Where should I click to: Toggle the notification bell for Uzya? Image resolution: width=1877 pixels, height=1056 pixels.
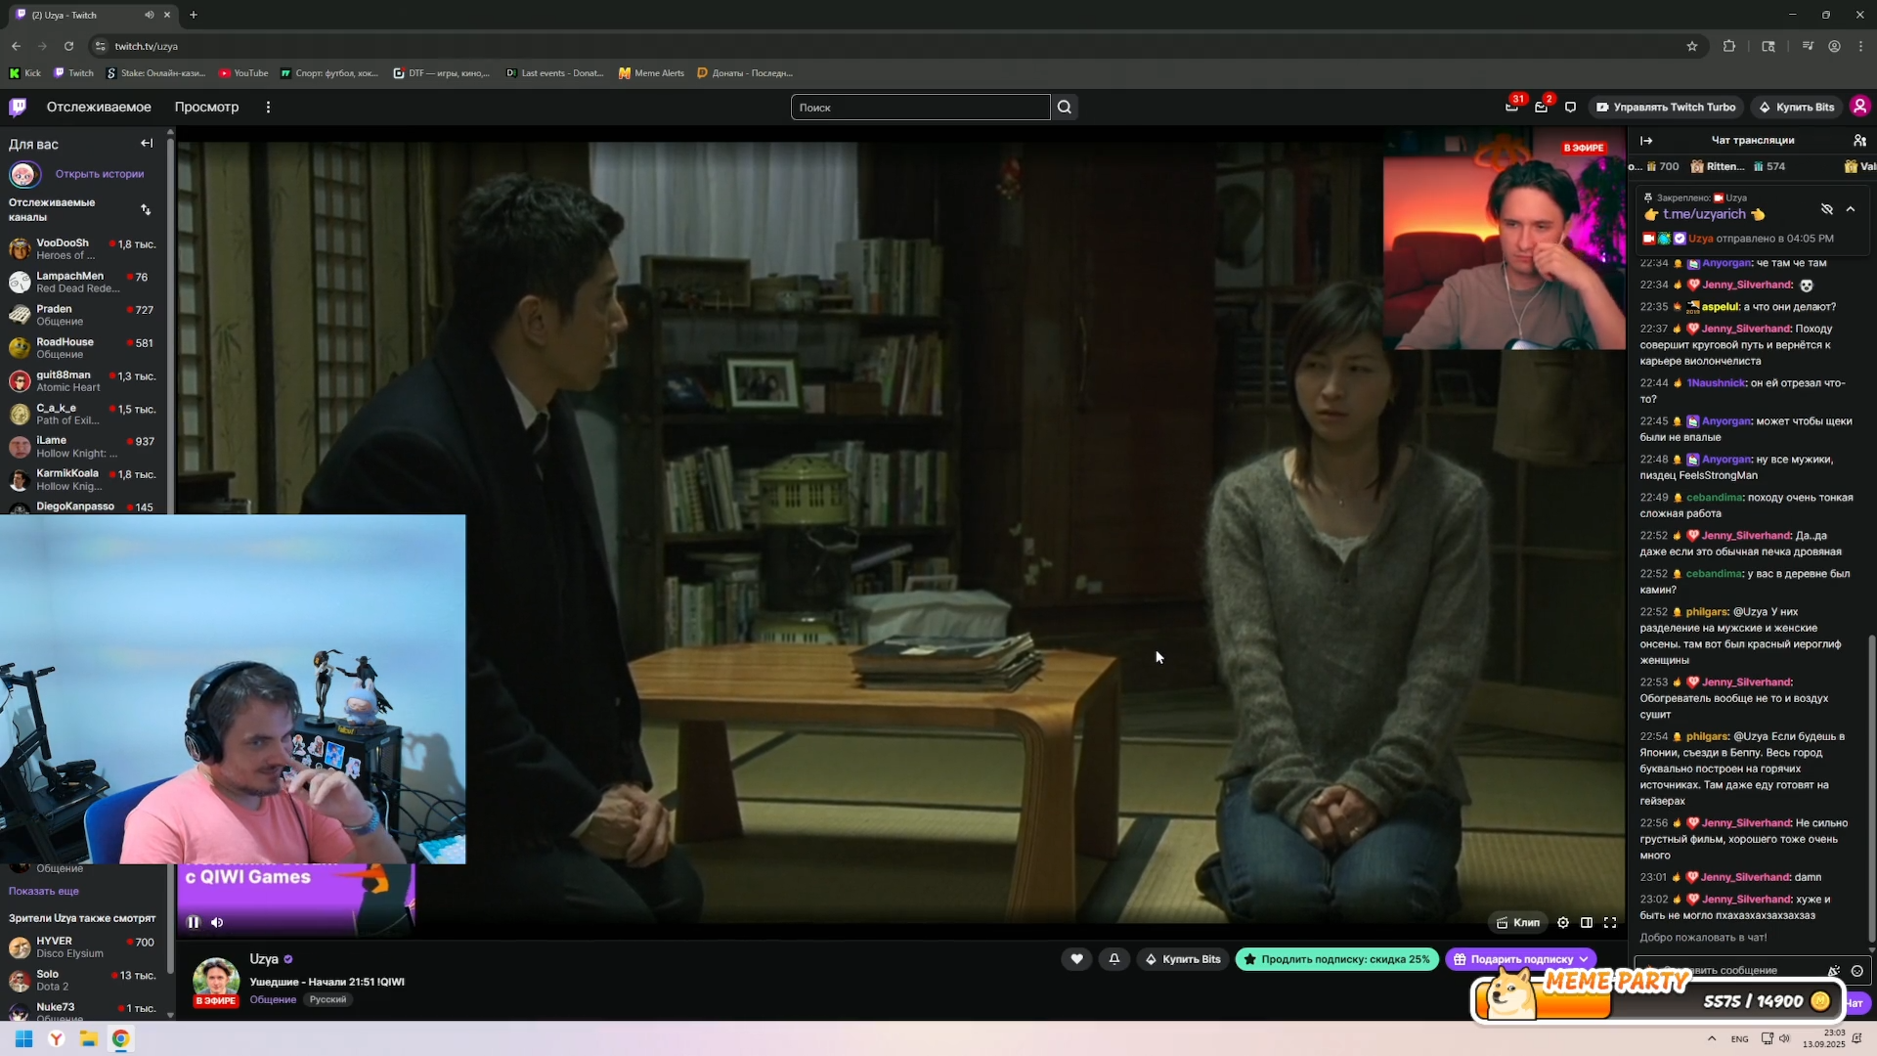(1114, 959)
